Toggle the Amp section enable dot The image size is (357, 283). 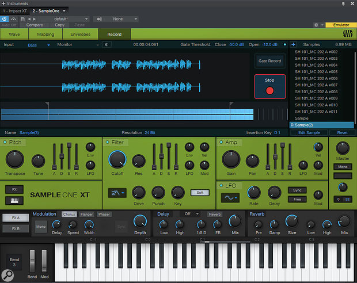(221, 142)
